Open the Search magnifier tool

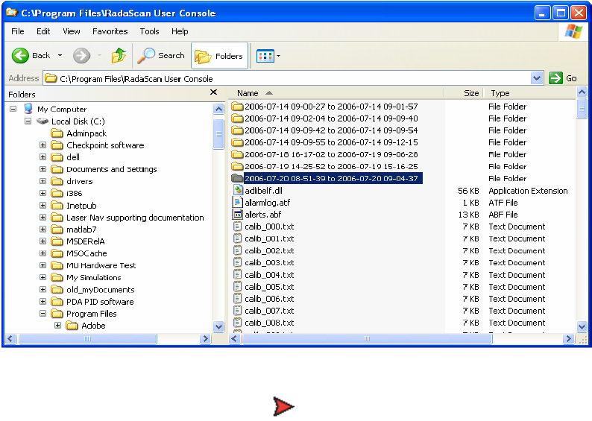(145, 56)
